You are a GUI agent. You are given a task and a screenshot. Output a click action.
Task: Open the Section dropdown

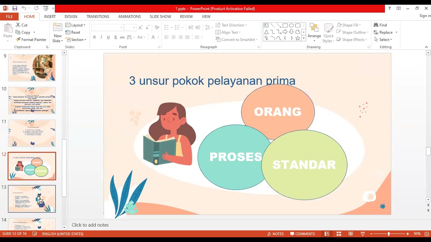click(76, 40)
